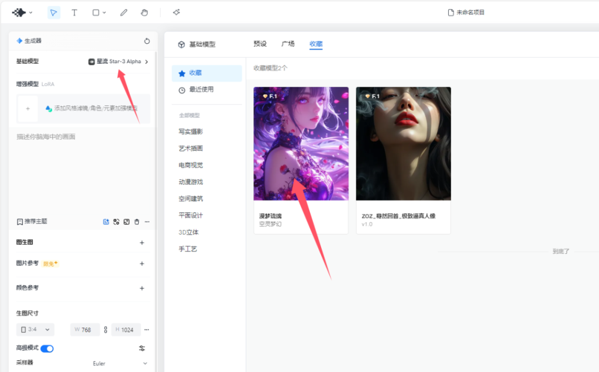Click the height field showing 1024
The width and height of the screenshot is (599, 372).
tap(126, 330)
